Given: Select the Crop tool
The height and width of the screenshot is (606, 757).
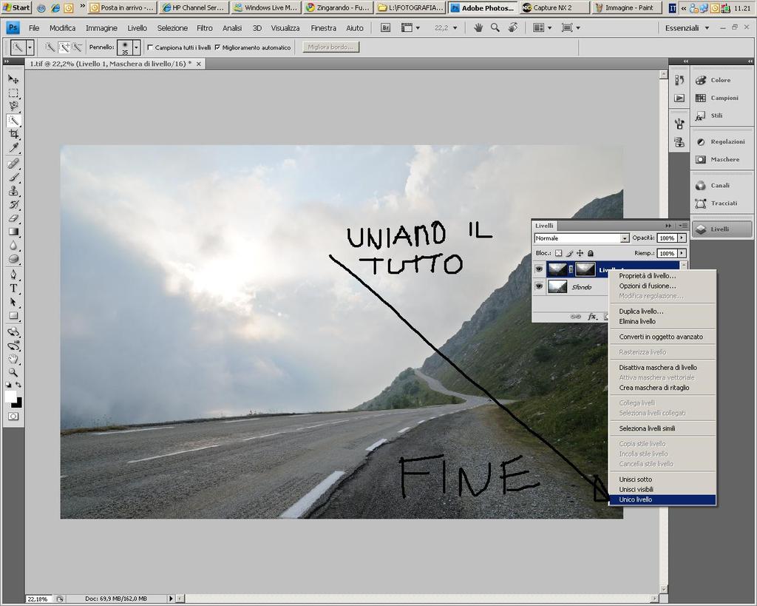Looking at the screenshot, I should coord(13,134).
